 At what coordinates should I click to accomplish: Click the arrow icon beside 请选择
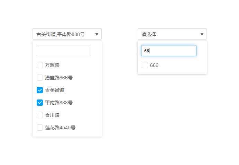tap(202, 34)
